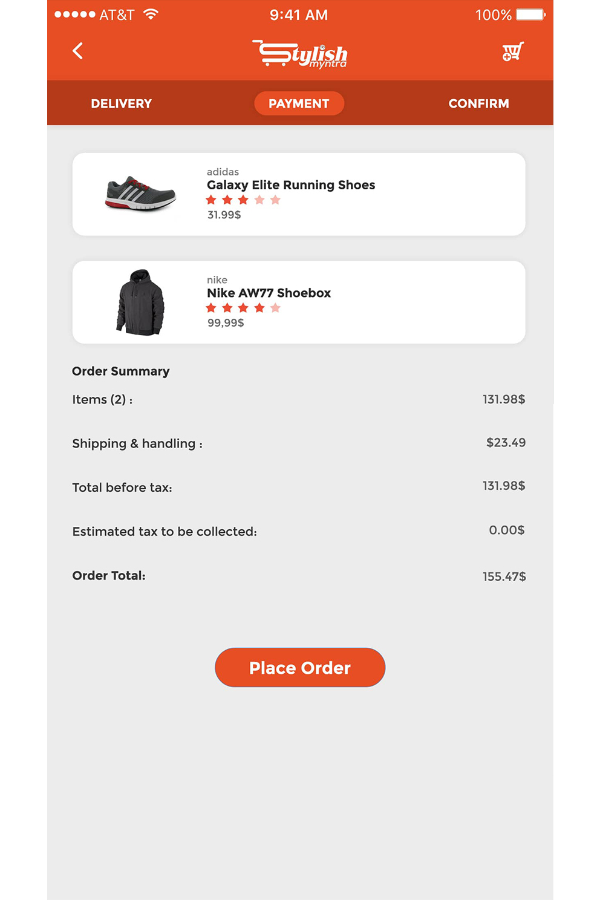Image resolution: width=600 pixels, height=900 pixels.
Task: Tap the Shipping & handling amount $23.49
Action: [x=506, y=443]
